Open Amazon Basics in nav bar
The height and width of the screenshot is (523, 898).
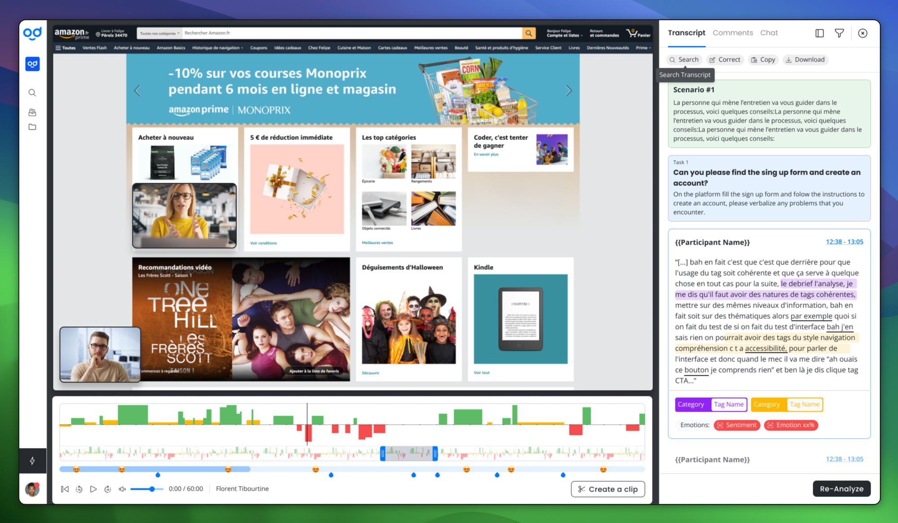pyautogui.click(x=171, y=48)
